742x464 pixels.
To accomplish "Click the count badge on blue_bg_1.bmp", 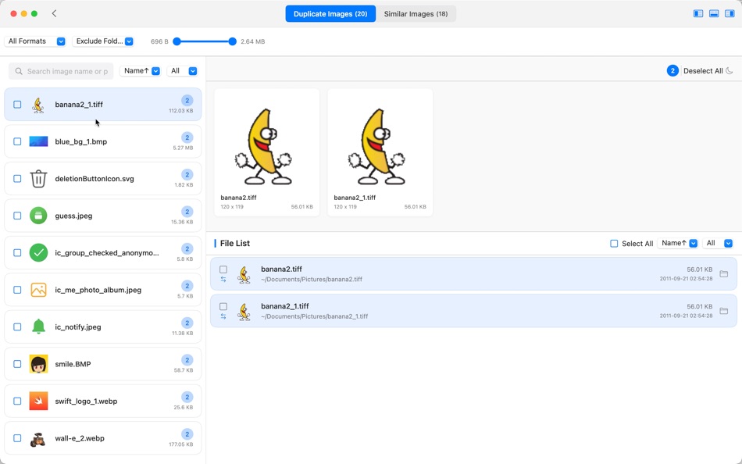I will [x=187, y=137].
